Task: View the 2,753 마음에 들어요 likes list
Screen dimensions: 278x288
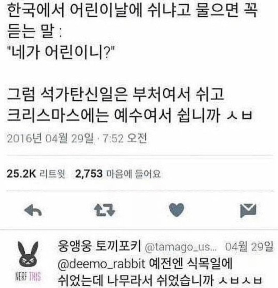Action: 118,173
